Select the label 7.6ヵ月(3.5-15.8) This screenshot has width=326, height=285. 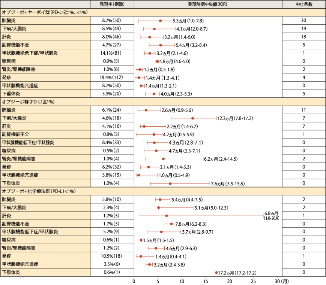228,184
